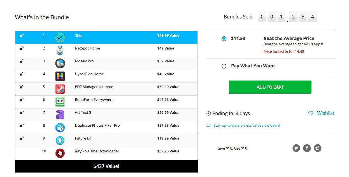
Task: Click the share arrow icon
Action: (x=317, y=148)
